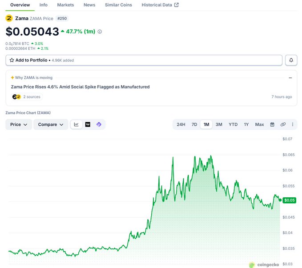The height and width of the screenshot is (268, 302).
Task: Click the $0.065 axis label
Action: click(x=289, y=155)
